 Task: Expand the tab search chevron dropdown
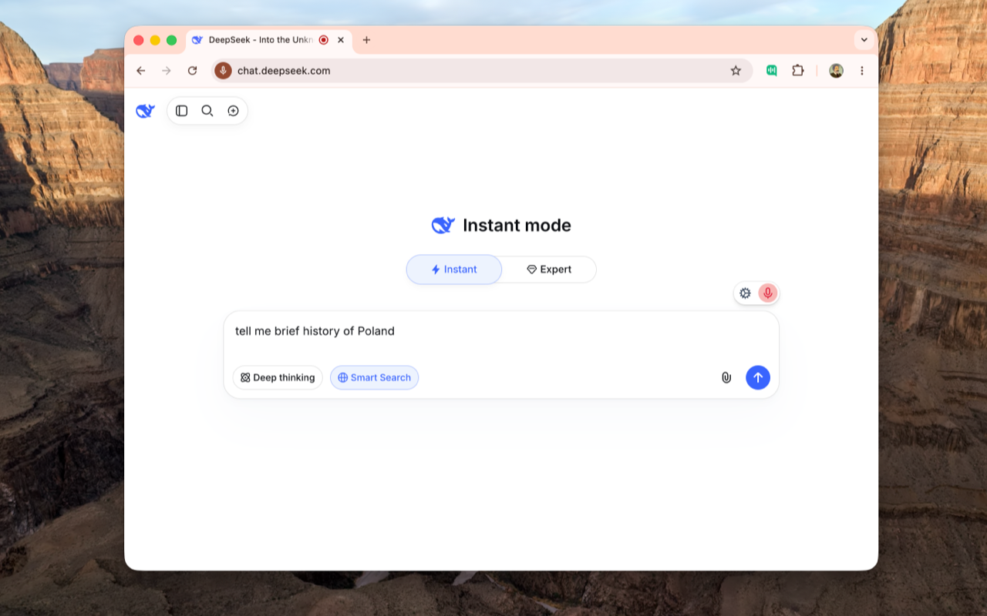tap(864, 40)
